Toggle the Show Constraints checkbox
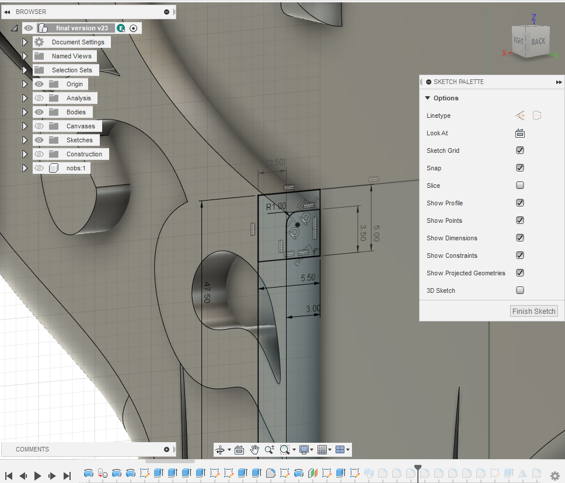565x483 pixels. [x=519, y=256]
